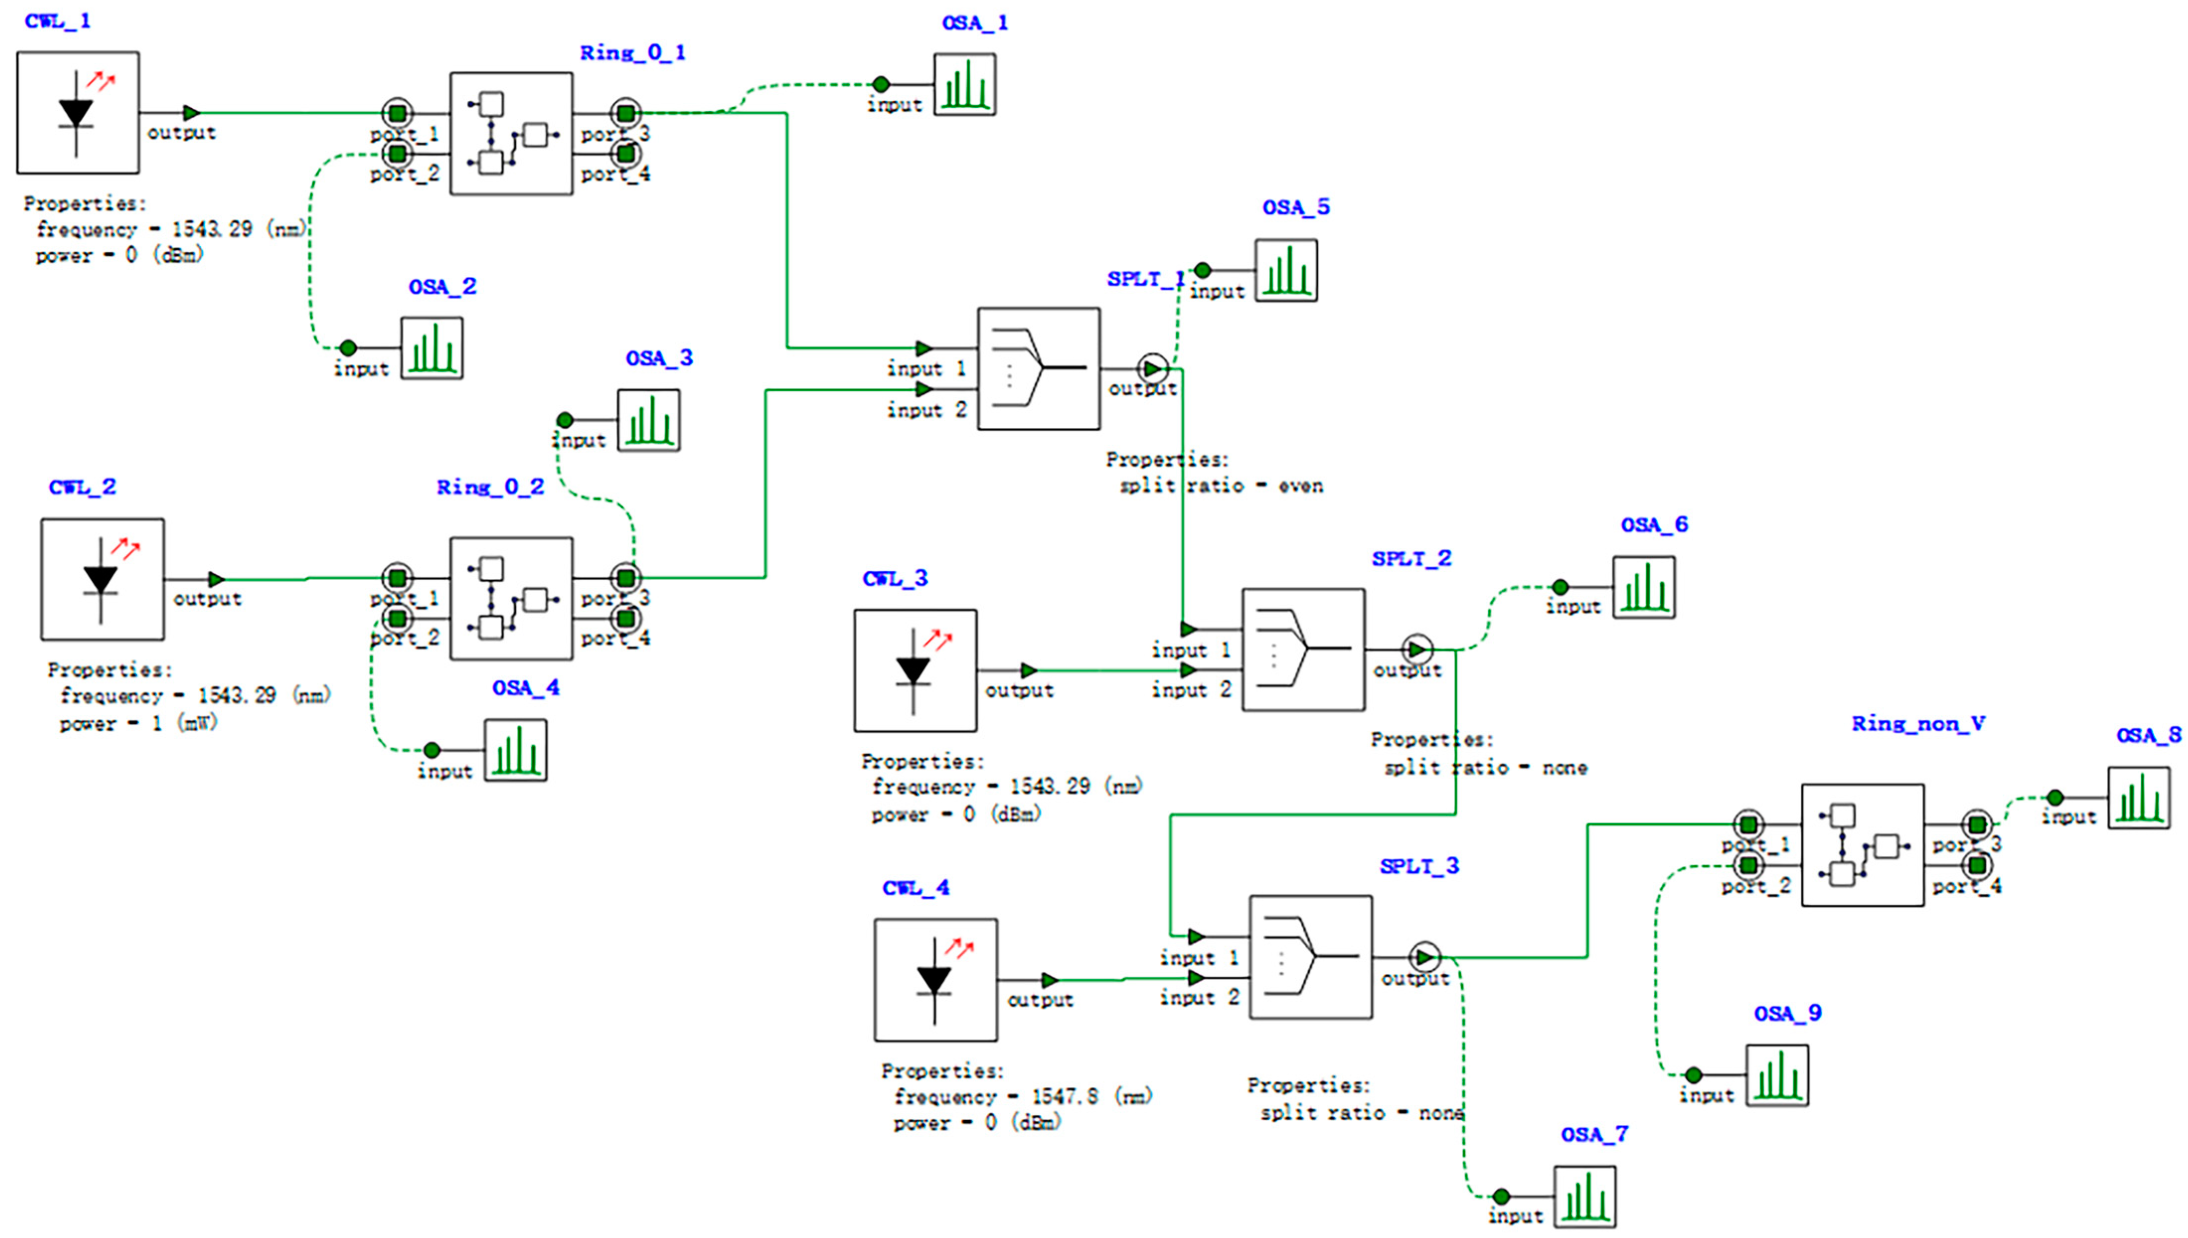The image size is (2188, 1238).
Task: Click input 2 arrow of SPLT_1
Action: click(x=924, y=389)
